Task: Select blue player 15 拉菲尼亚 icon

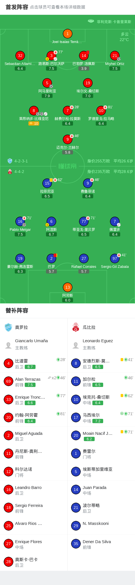Action: 47,183
